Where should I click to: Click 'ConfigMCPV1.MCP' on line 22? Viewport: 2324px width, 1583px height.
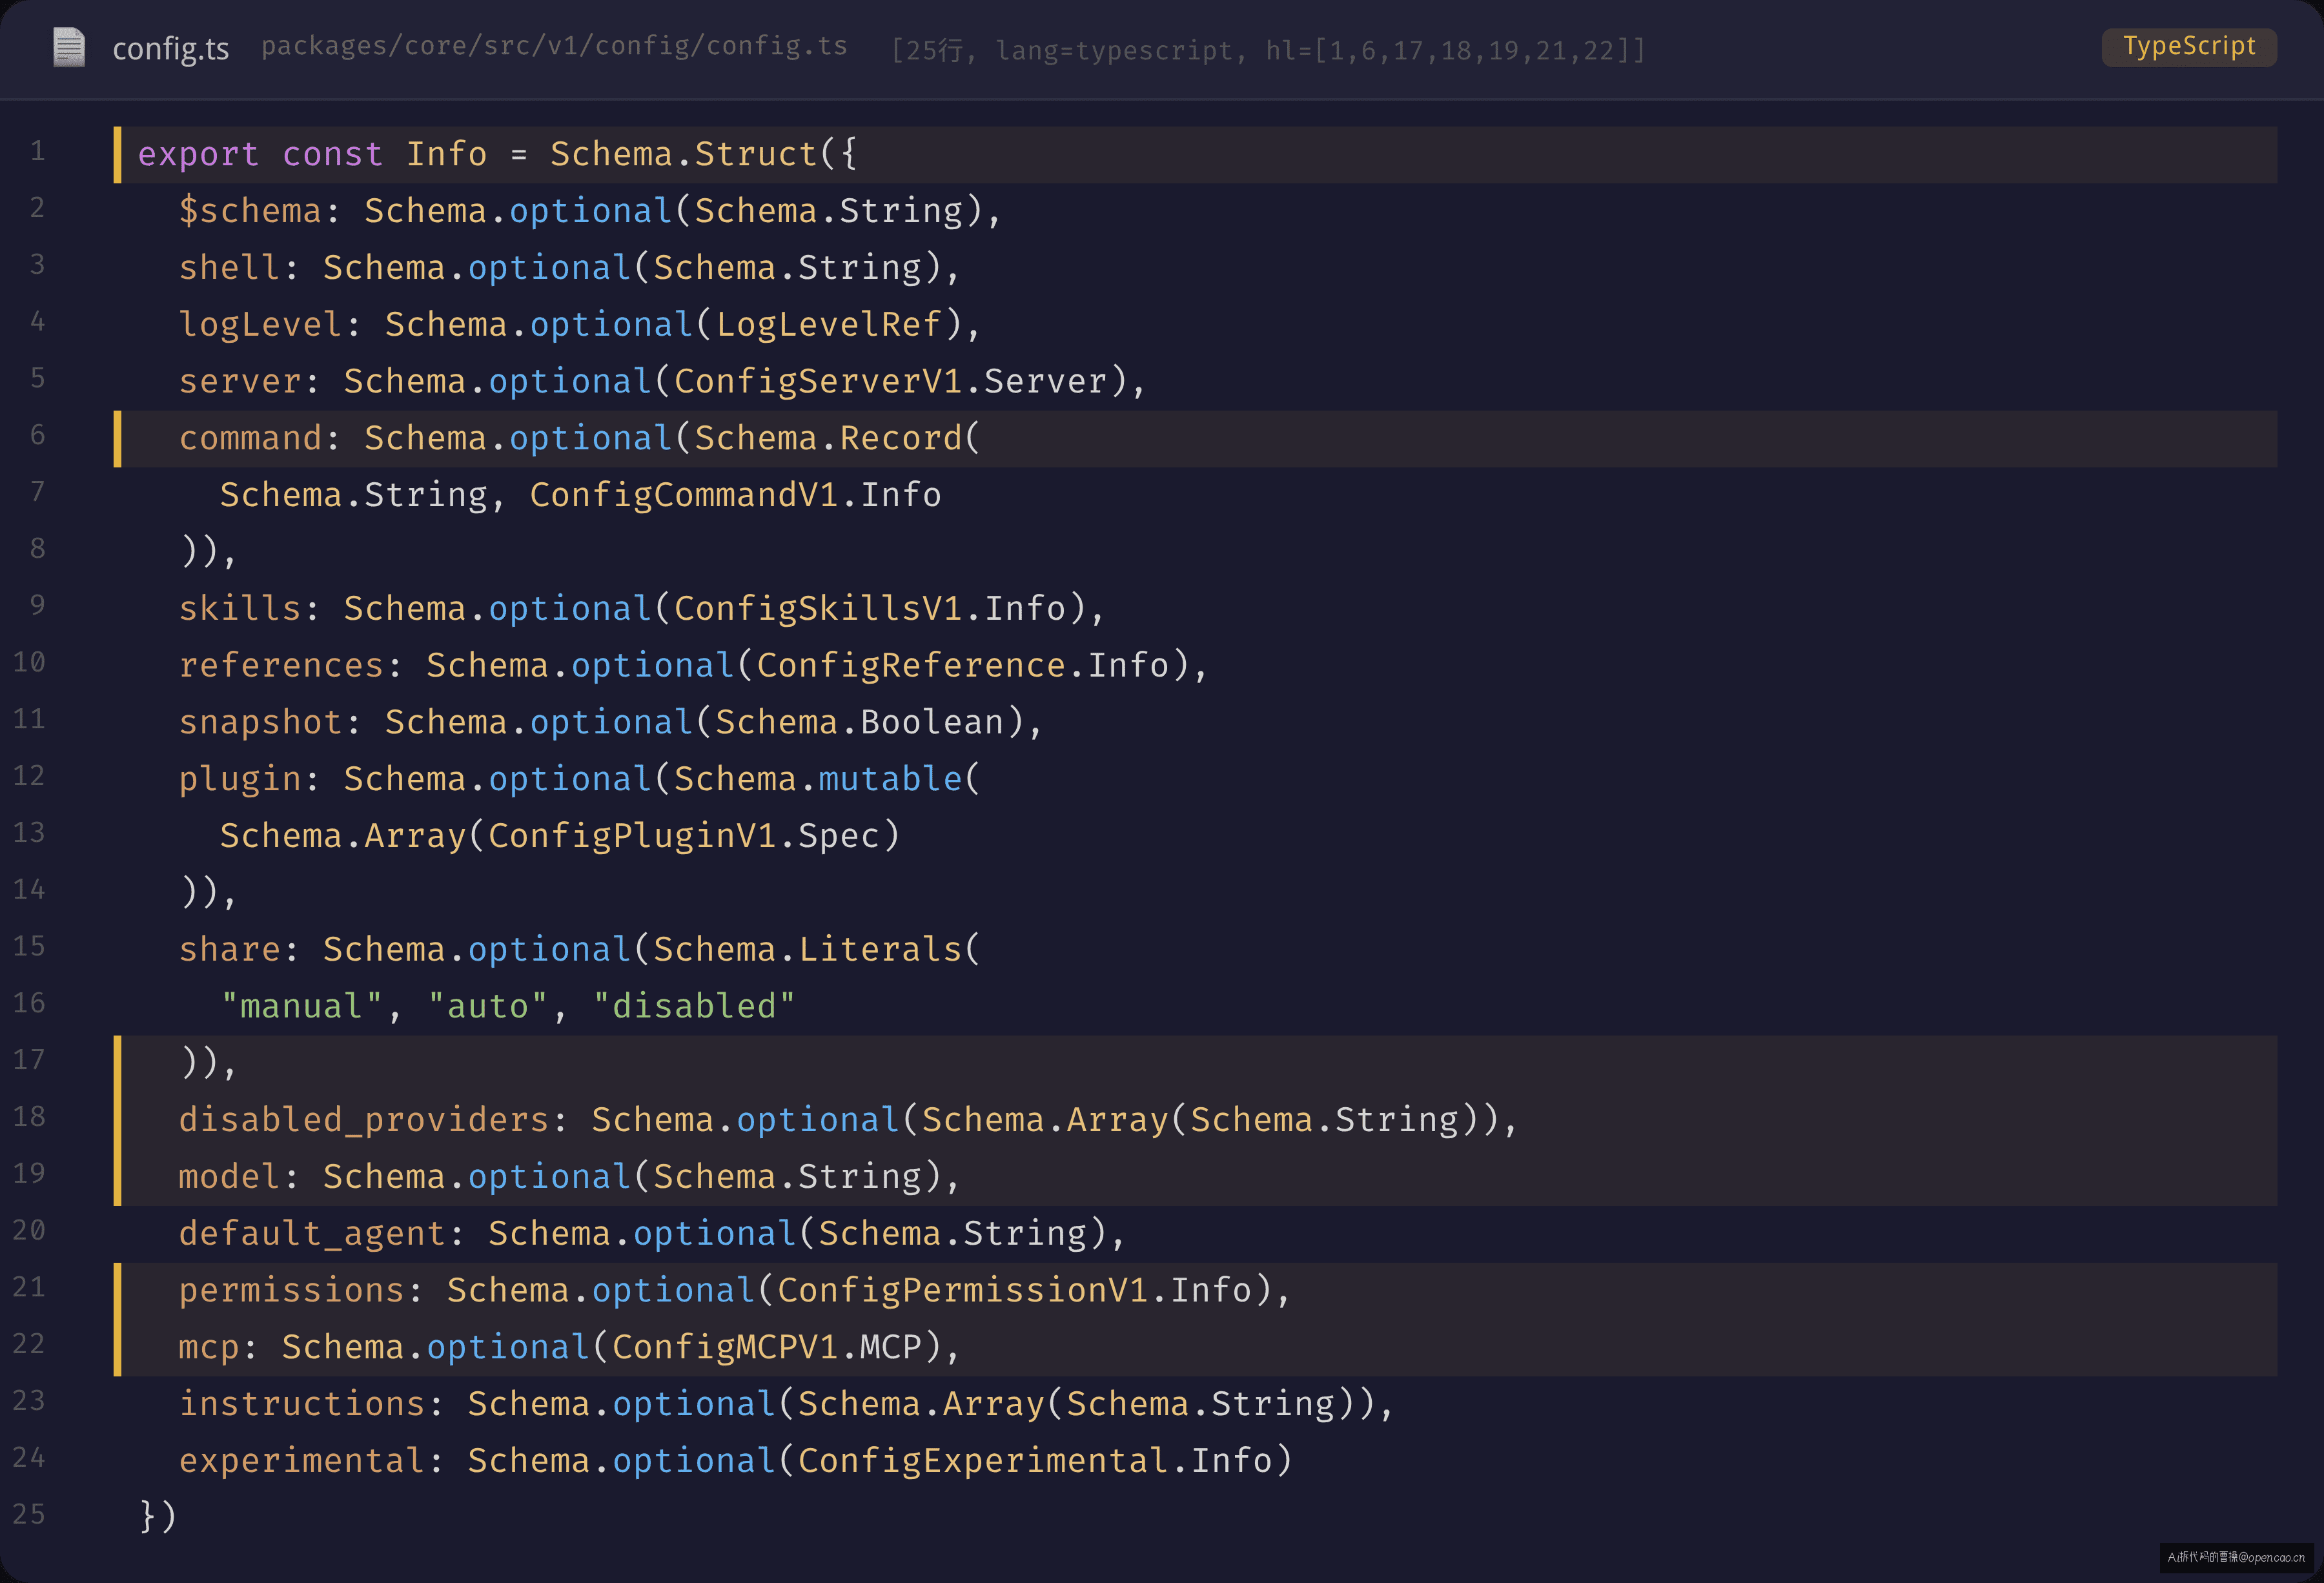[x=766, y=1348]
